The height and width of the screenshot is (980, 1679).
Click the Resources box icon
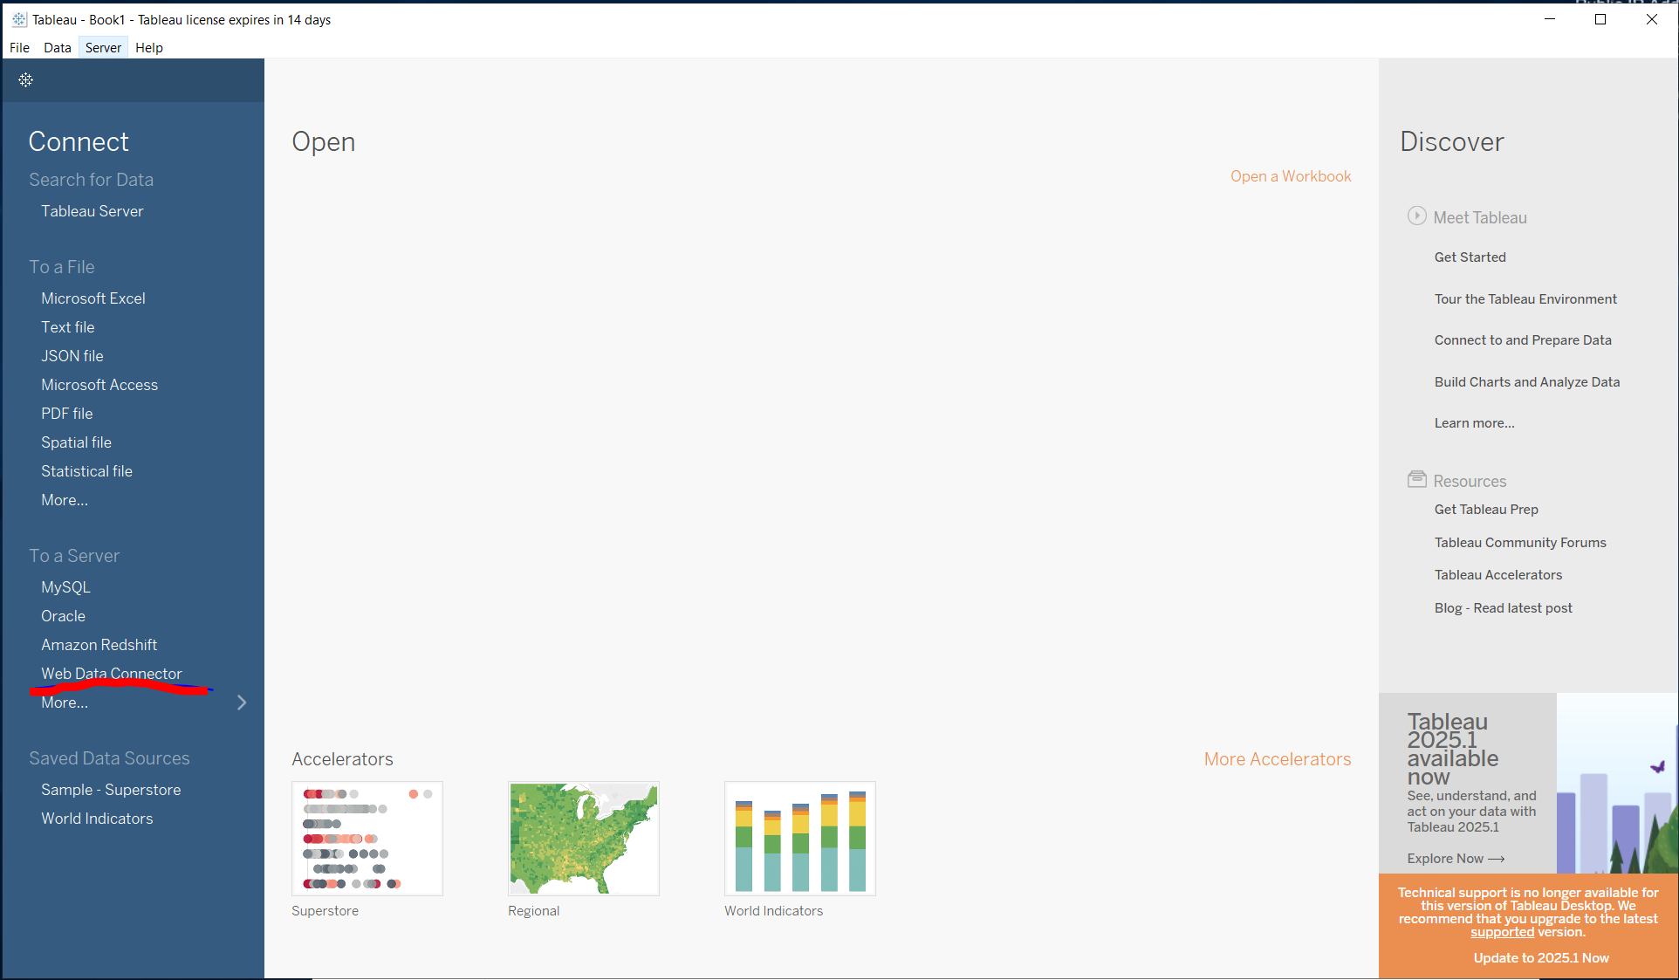click(1416, 480)
